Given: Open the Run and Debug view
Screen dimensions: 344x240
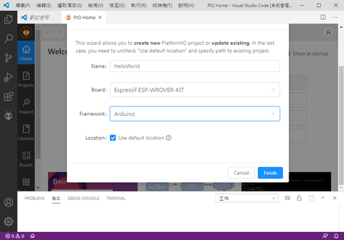Looking at the screenshot, I should pyautogui.click(x=8, y=77).
